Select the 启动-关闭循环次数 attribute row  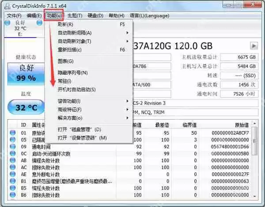coord(130,154)
